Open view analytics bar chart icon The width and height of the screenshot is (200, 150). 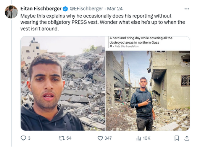pos(139,138)
